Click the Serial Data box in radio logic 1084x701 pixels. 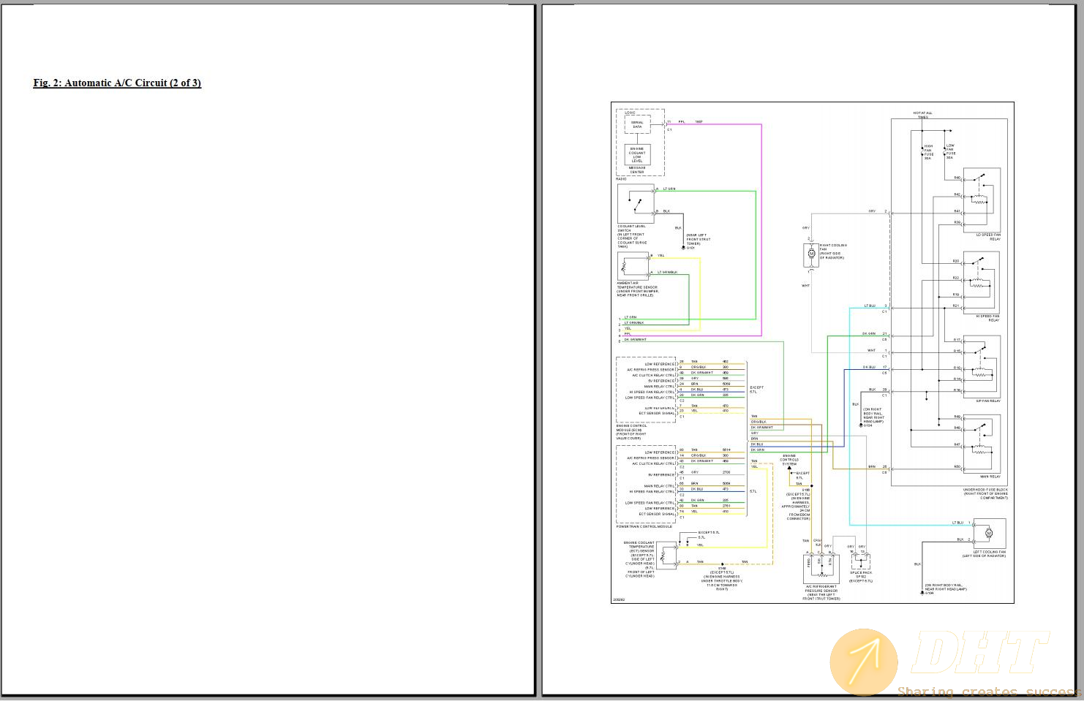(x=637, y=125)
